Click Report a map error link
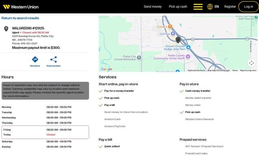This screenshot has height=162, width=259. point(248,70)
